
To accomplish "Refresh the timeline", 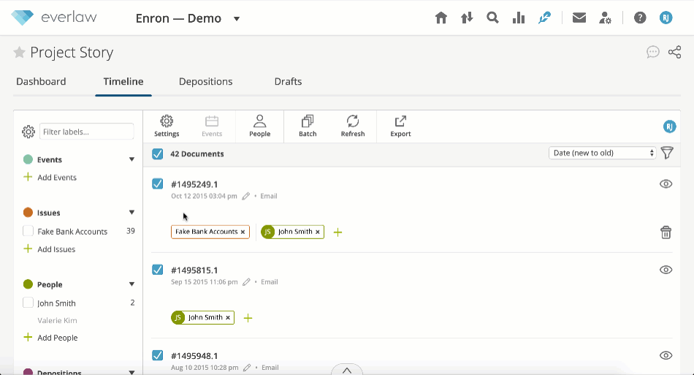I will pyautogui.click(x=353, y=126).
